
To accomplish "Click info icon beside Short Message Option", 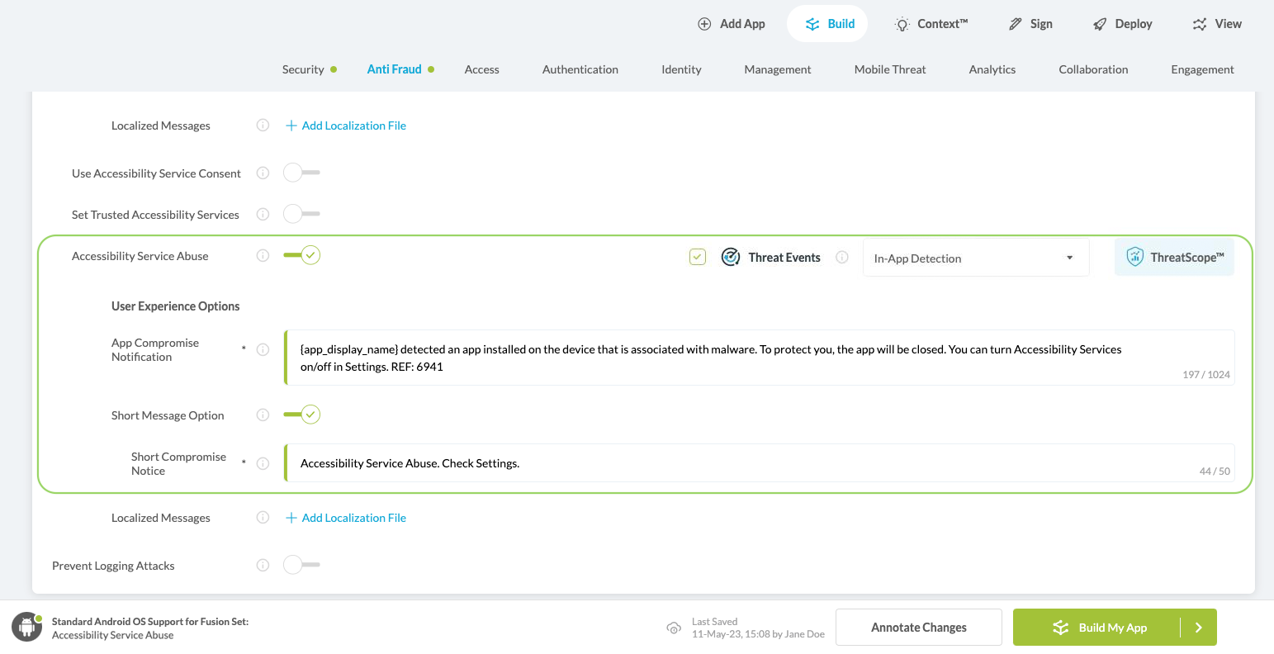I will click(263, 415).
